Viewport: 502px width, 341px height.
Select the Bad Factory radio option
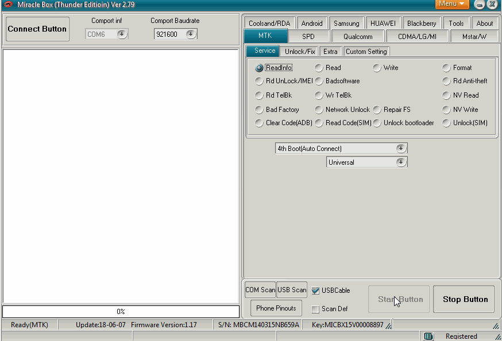pyautogui.click(x=259, y=110)
